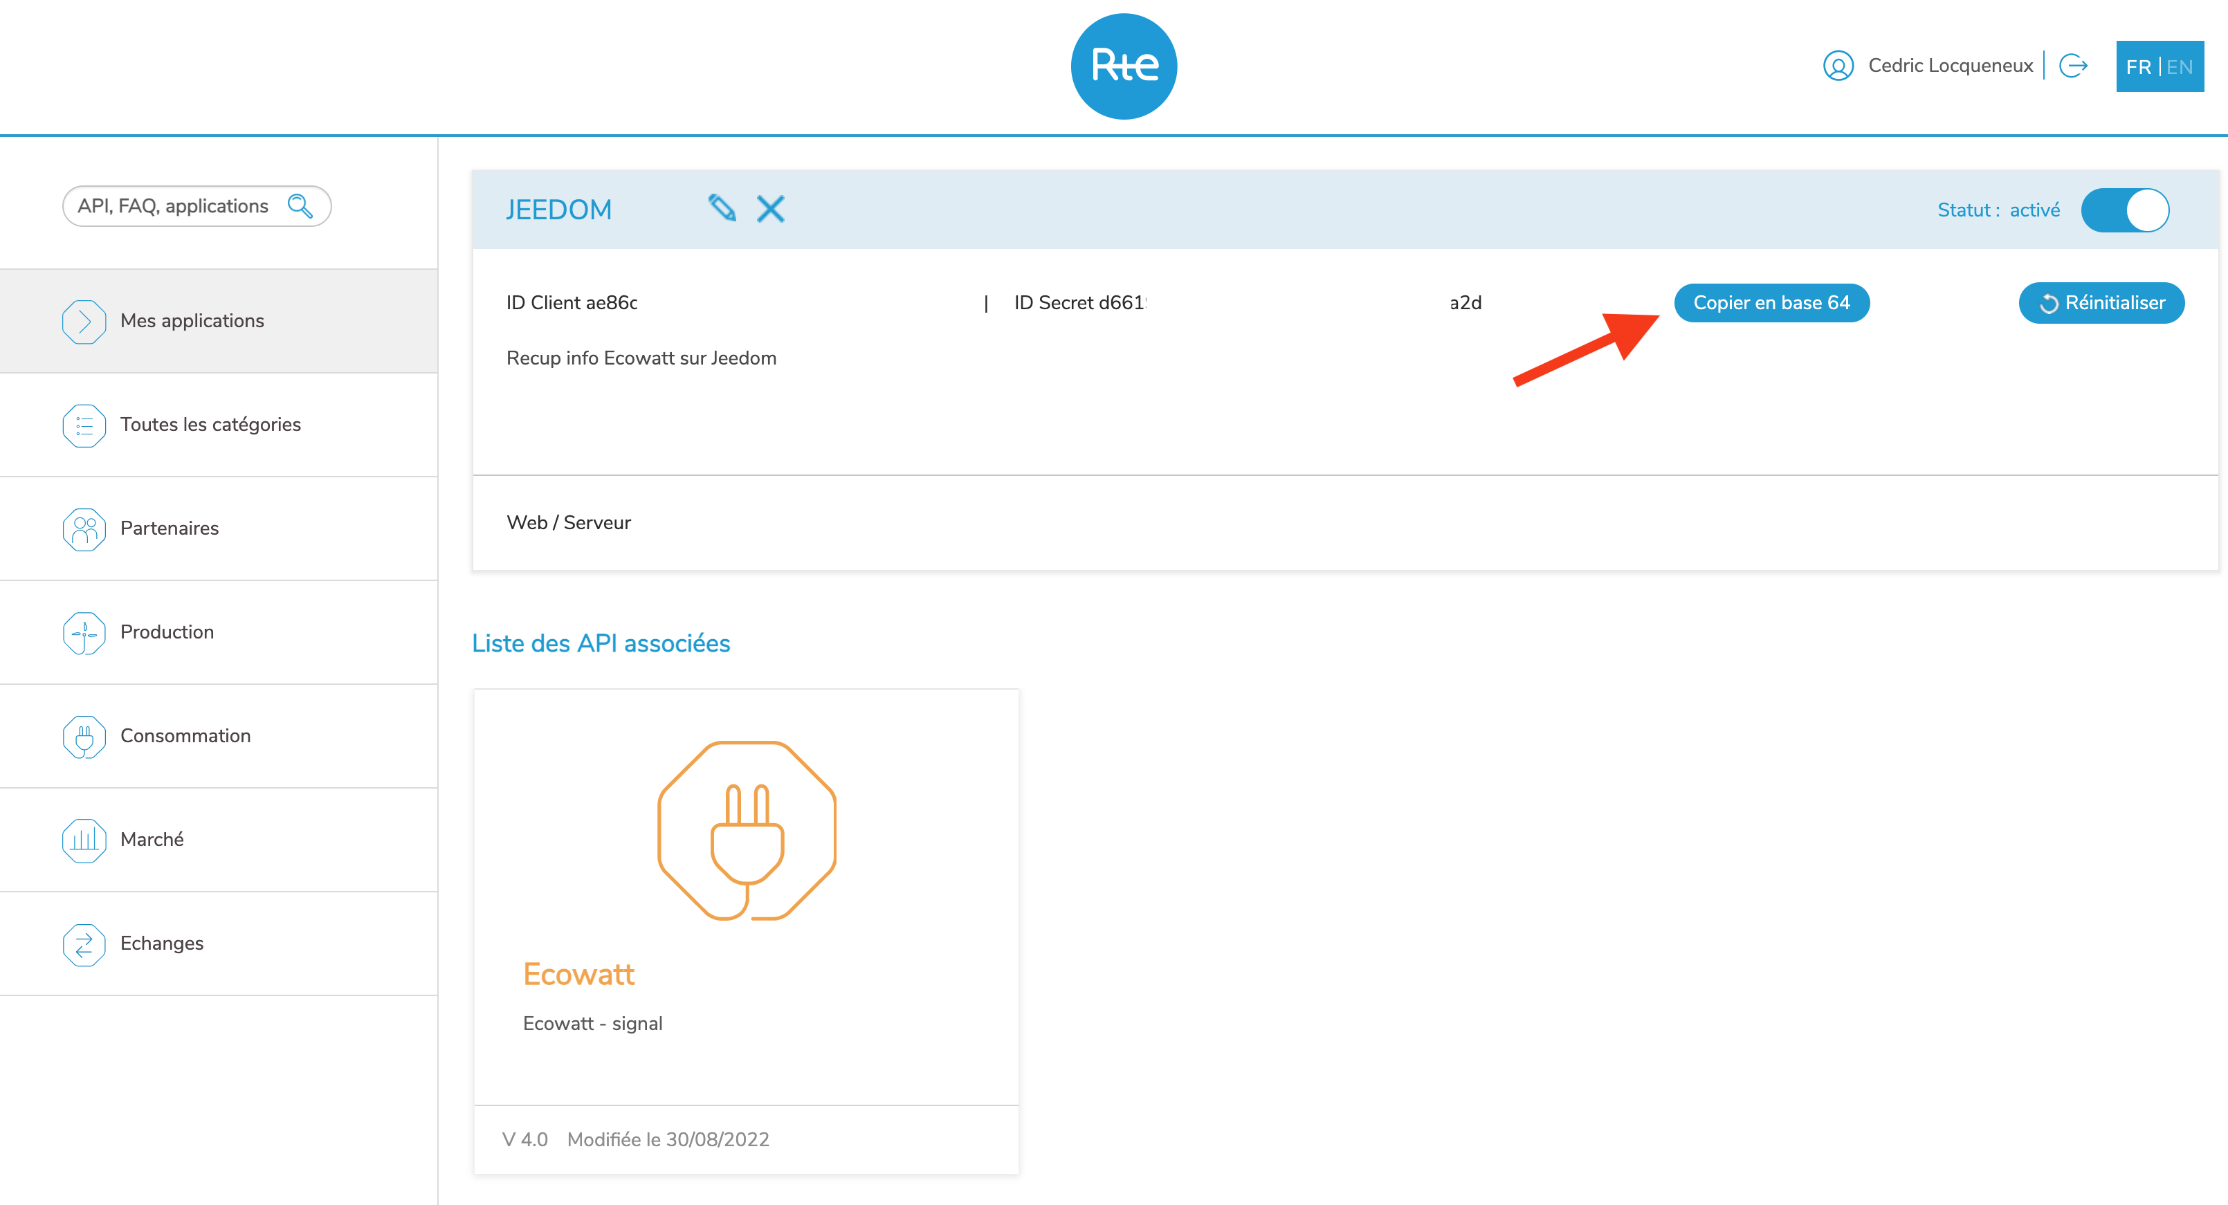Click the logout arrow icon
Viewport: 2228px width, 1205px height.
(2073, 66)
